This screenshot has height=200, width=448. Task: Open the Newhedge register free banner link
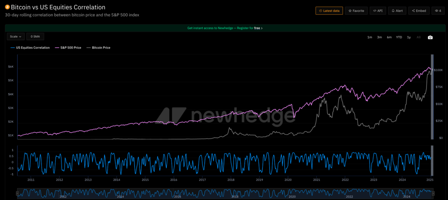coord(225,28)
